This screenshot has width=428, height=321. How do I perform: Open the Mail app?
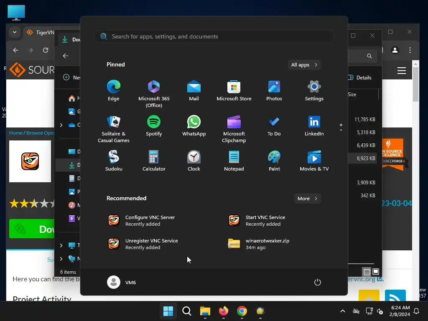pos(194,91)
